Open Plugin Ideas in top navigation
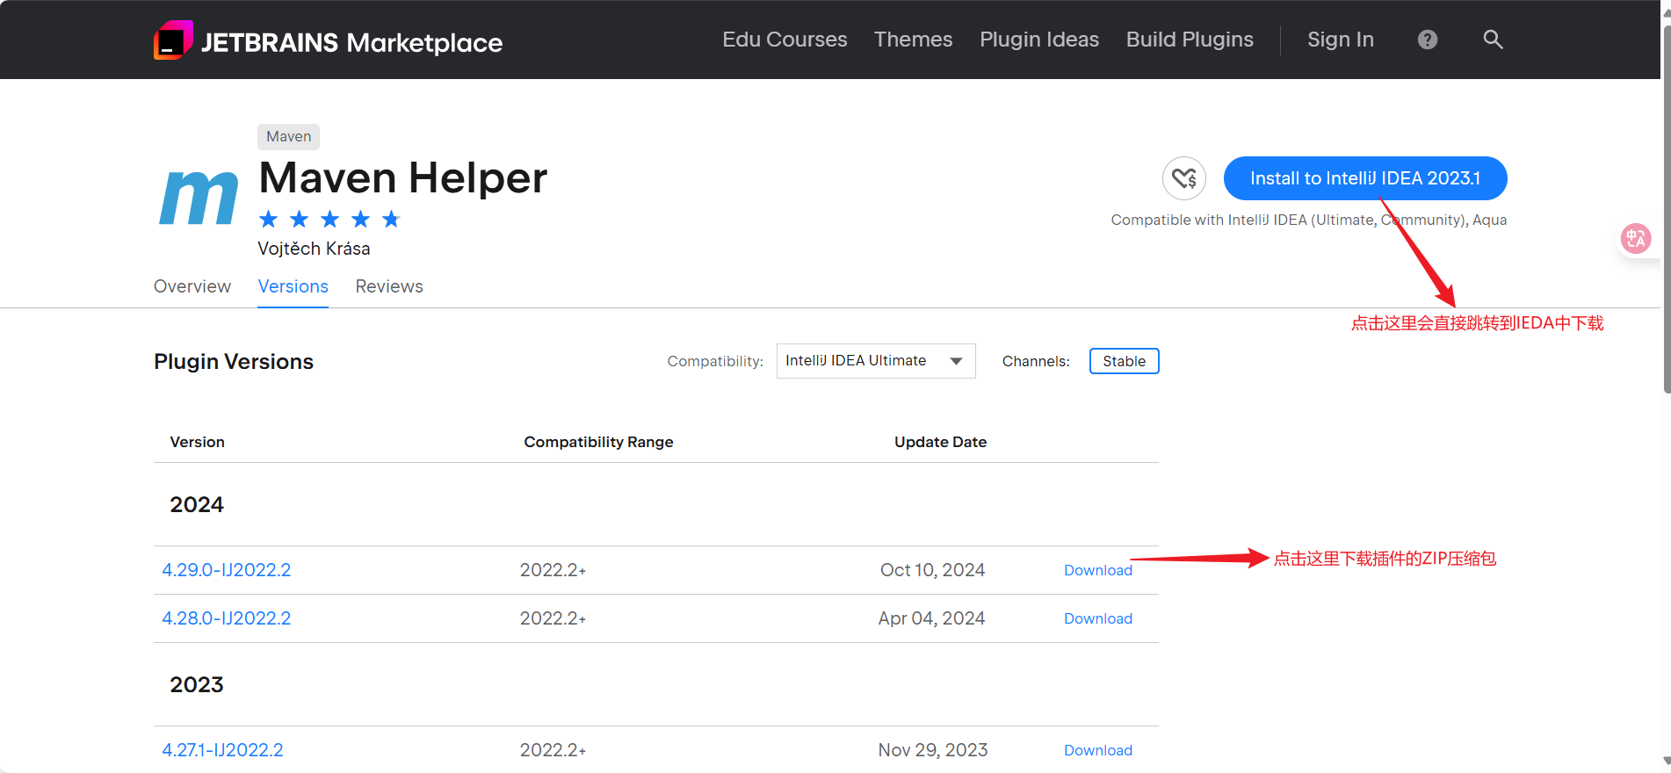This screenshot has height=773, width=1671. [1039, 40]
